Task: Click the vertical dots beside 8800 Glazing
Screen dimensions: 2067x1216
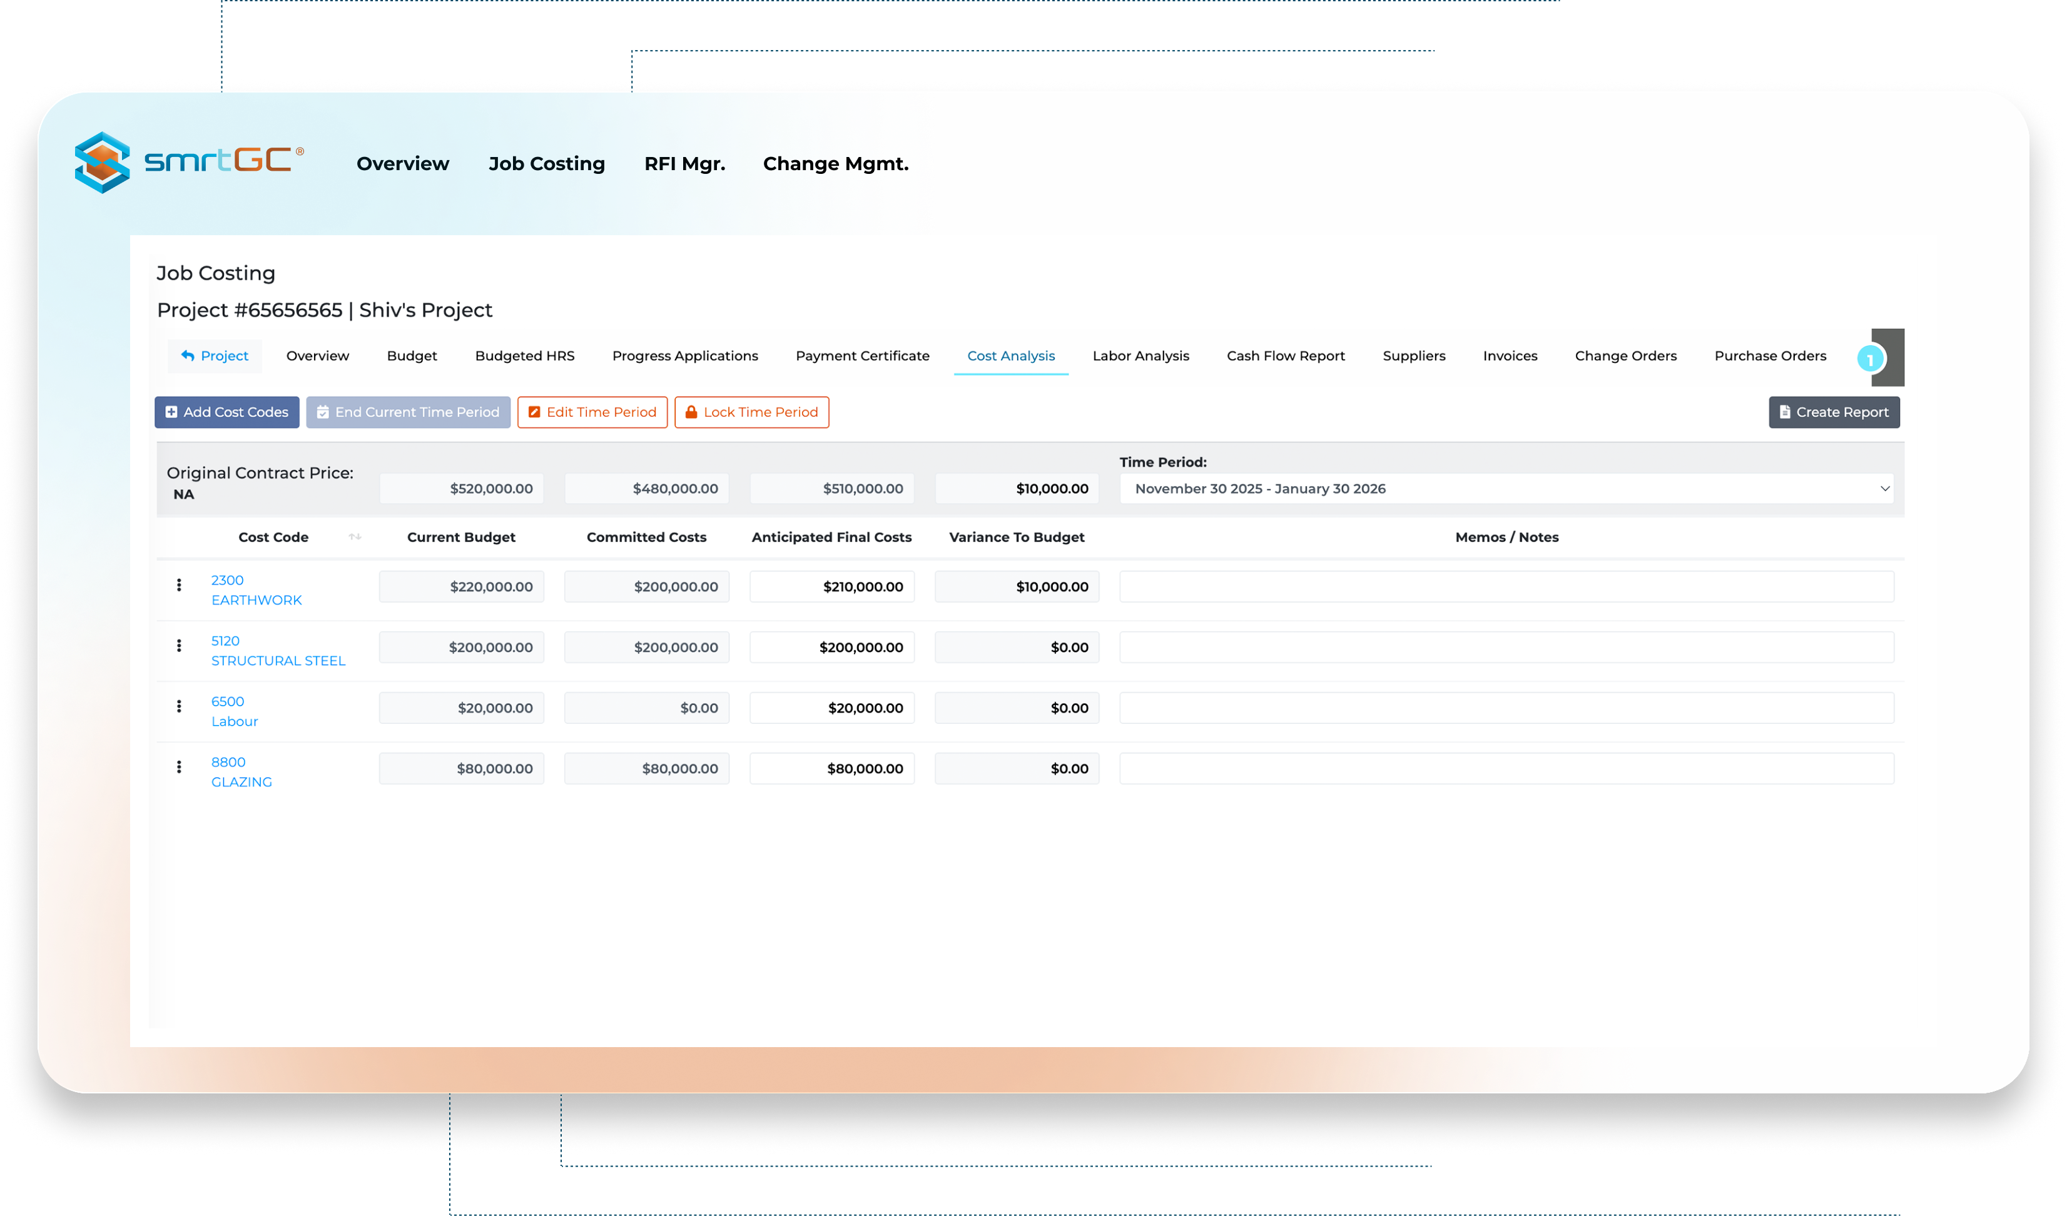Action: tap(179, 768)
